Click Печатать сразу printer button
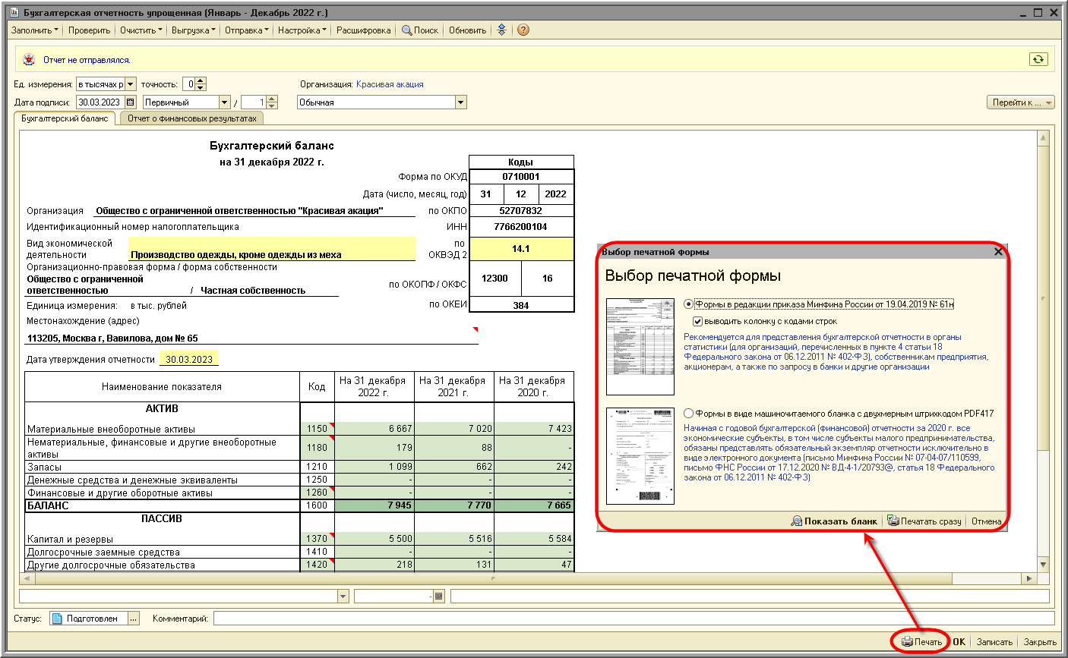1068x658 pixels. coord(924,521)
